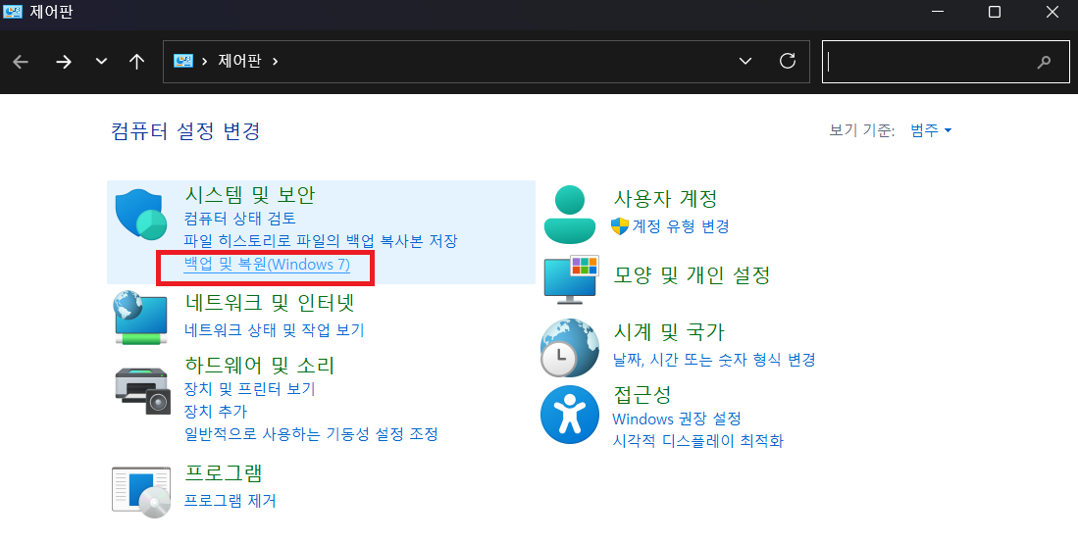This screenshot has width=1078, height=543.
Task: Click the Programs disc icon
Action: [141, 491]
